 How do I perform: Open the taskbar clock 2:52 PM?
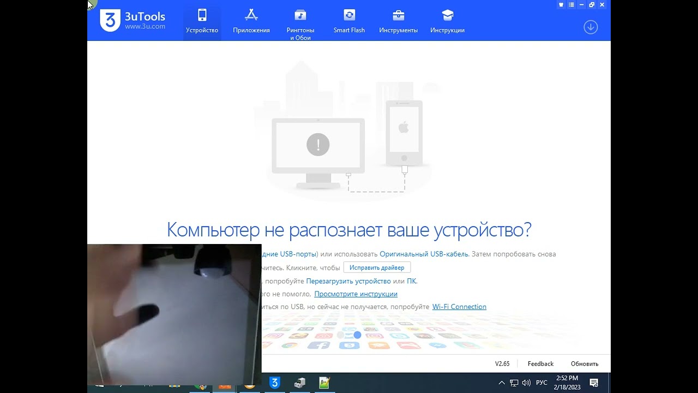coord(567,383)
